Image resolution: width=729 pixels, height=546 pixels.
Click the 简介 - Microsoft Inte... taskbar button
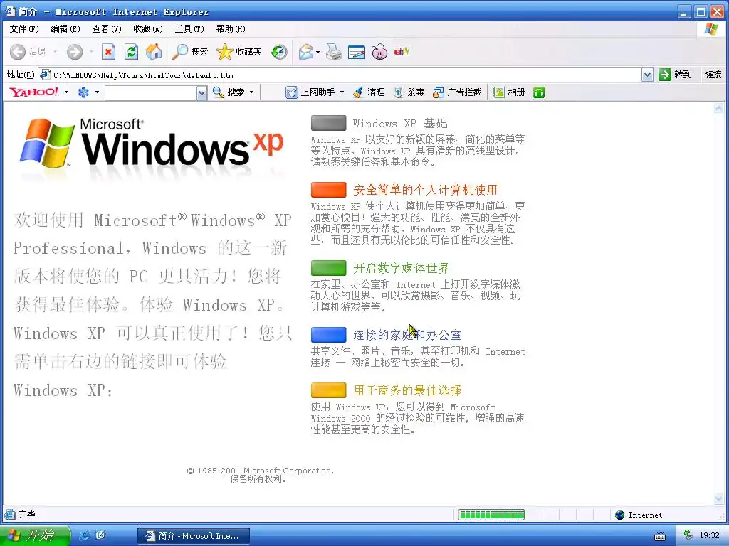194,536
